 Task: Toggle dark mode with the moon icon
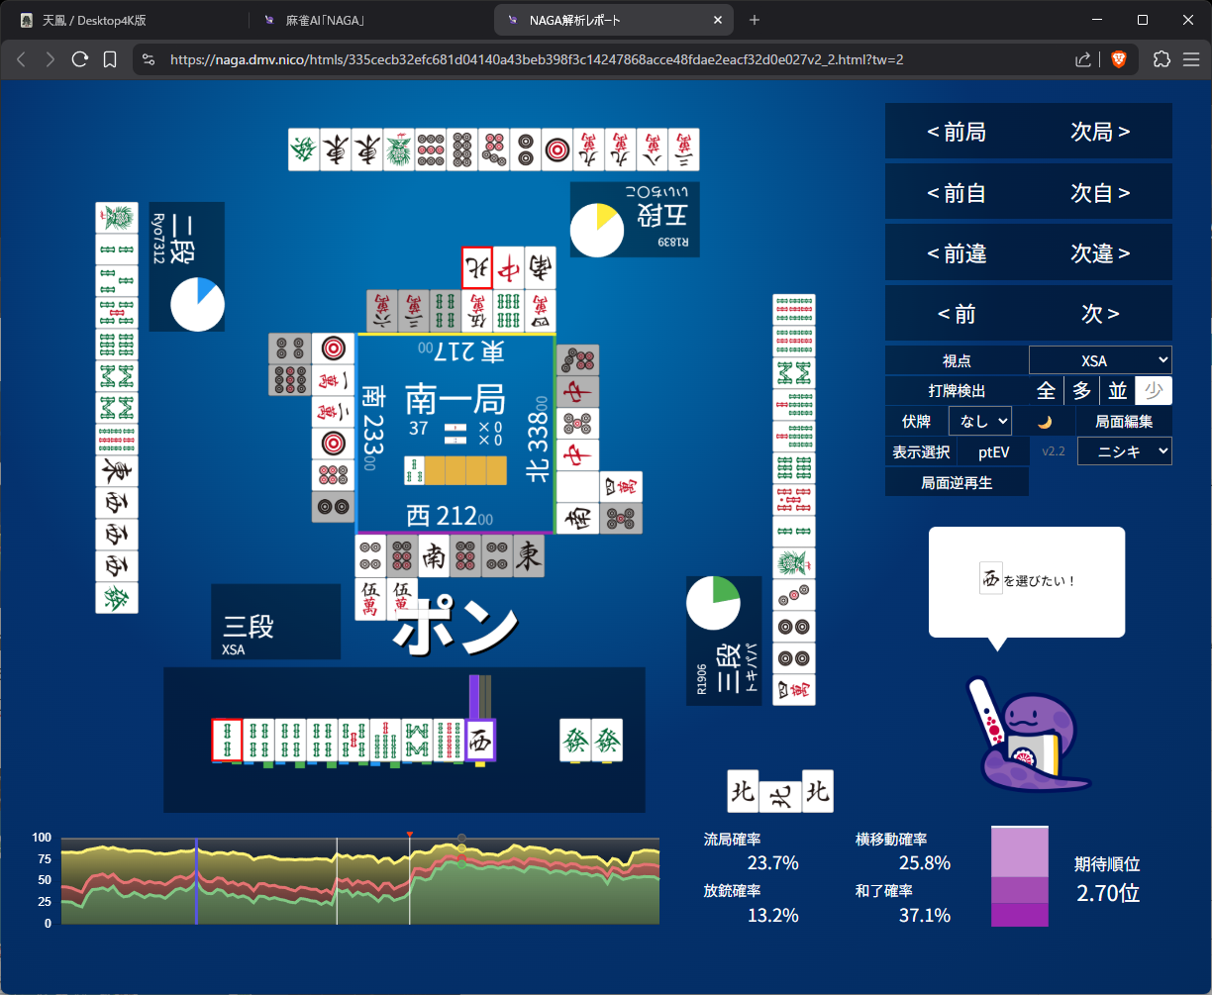1045,421
